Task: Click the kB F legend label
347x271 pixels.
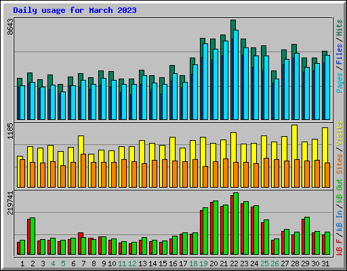Action: (339, 247)
